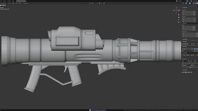The image size is (198, 111).
Task: Click the Scale Z field
Action: coord(189,30)
